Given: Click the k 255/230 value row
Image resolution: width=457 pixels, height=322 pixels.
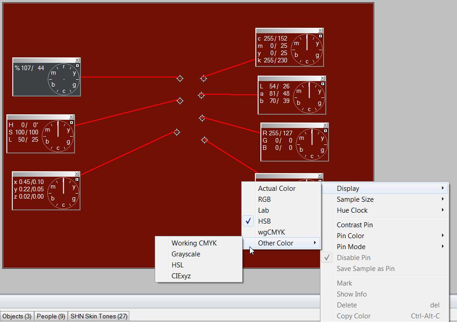Looking at the screenshot, I should pos(272,61).
